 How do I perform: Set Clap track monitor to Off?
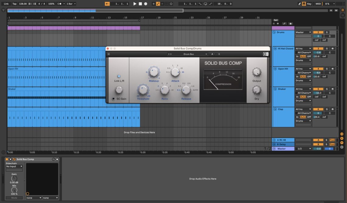pyautogui.click(x=309, y=117)
